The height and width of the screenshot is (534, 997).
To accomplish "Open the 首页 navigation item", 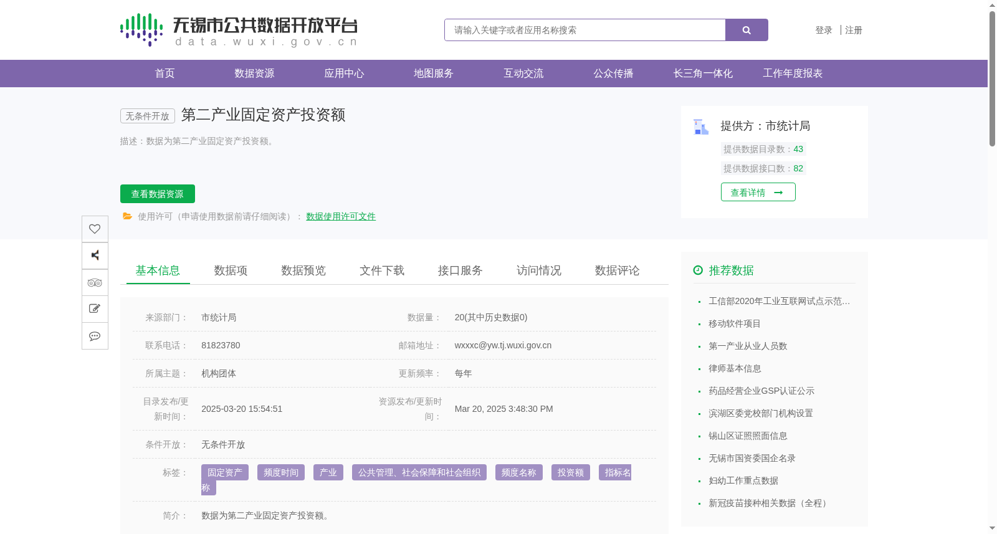I will (165, 74).
